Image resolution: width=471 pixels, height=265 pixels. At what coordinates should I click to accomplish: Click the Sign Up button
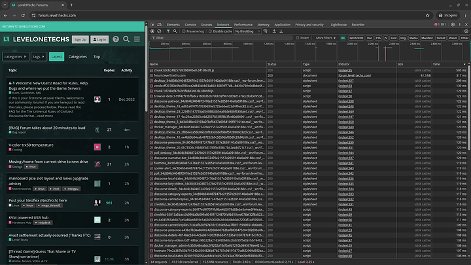coord(80,40)
